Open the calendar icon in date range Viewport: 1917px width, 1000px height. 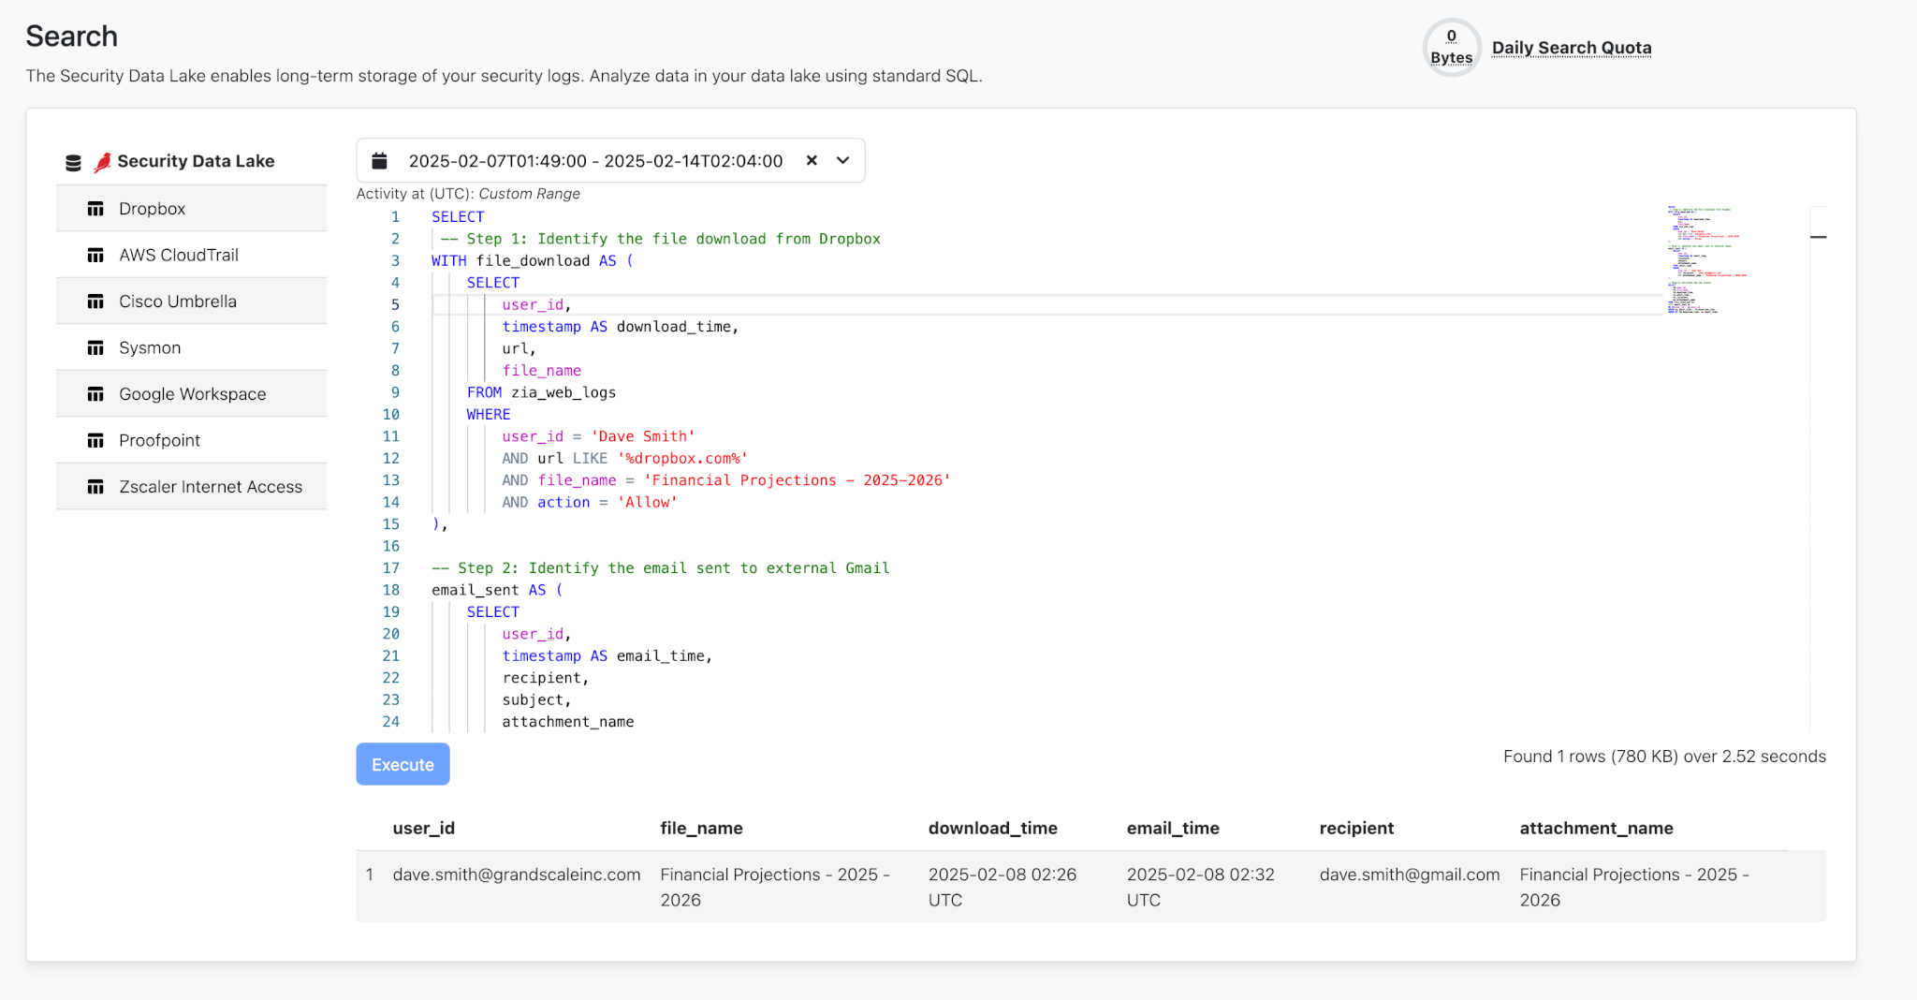coord(379,161)
